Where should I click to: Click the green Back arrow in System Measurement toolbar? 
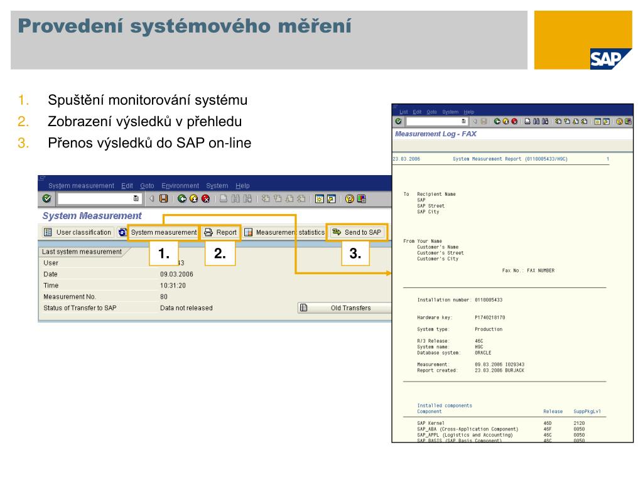point(182,199)
